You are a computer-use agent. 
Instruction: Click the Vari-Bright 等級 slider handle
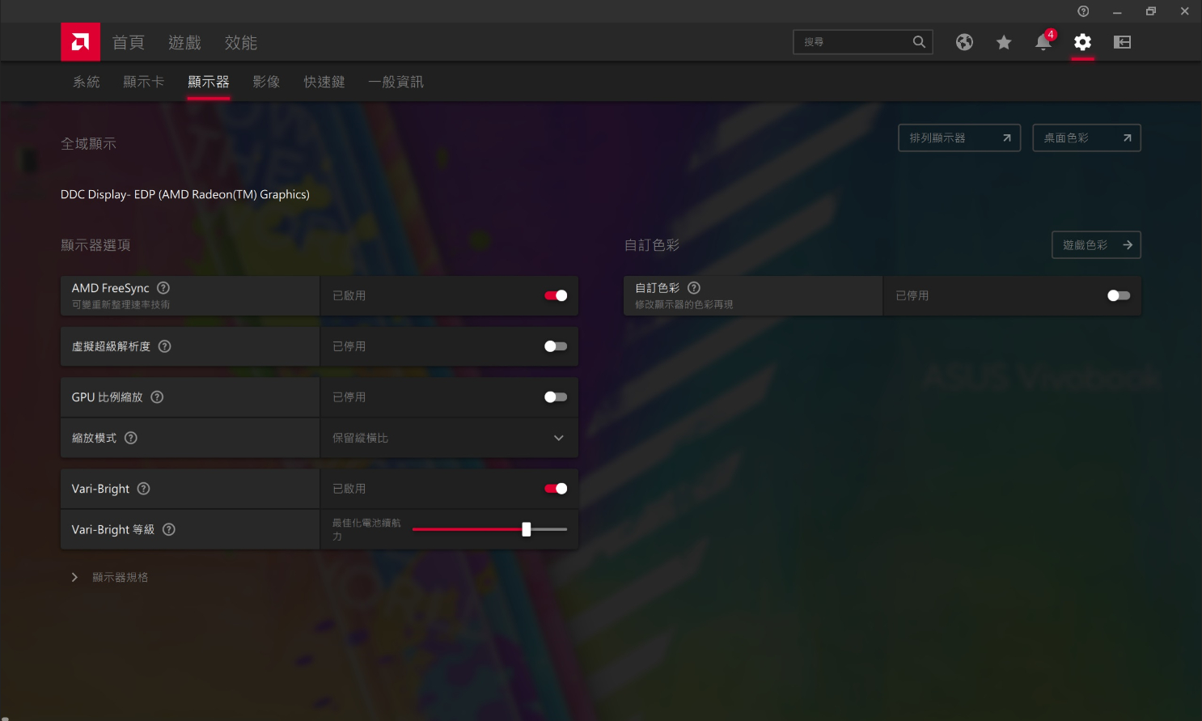coord(527,529)
